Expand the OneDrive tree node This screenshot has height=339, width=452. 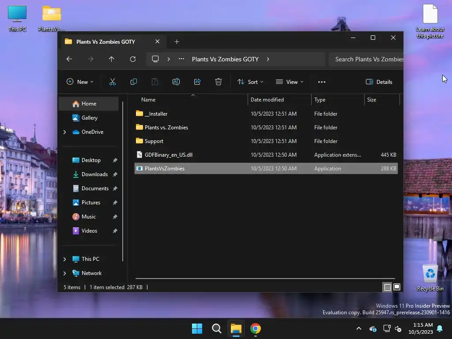(x=64, y=132)
